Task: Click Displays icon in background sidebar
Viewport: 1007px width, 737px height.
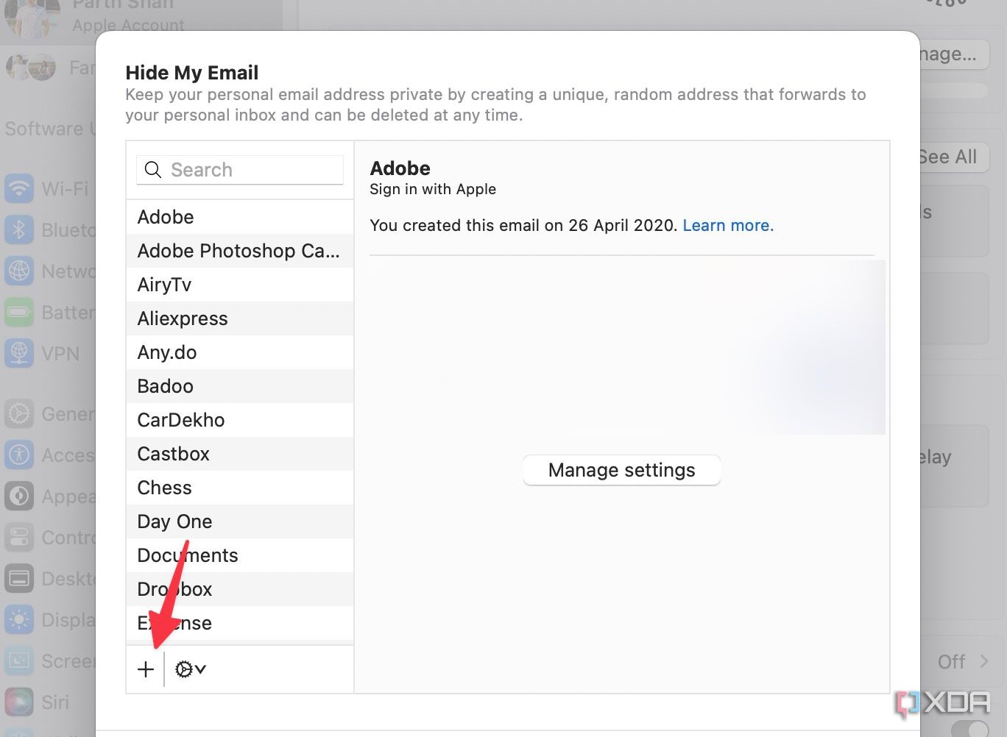Action: click(19, 620)
